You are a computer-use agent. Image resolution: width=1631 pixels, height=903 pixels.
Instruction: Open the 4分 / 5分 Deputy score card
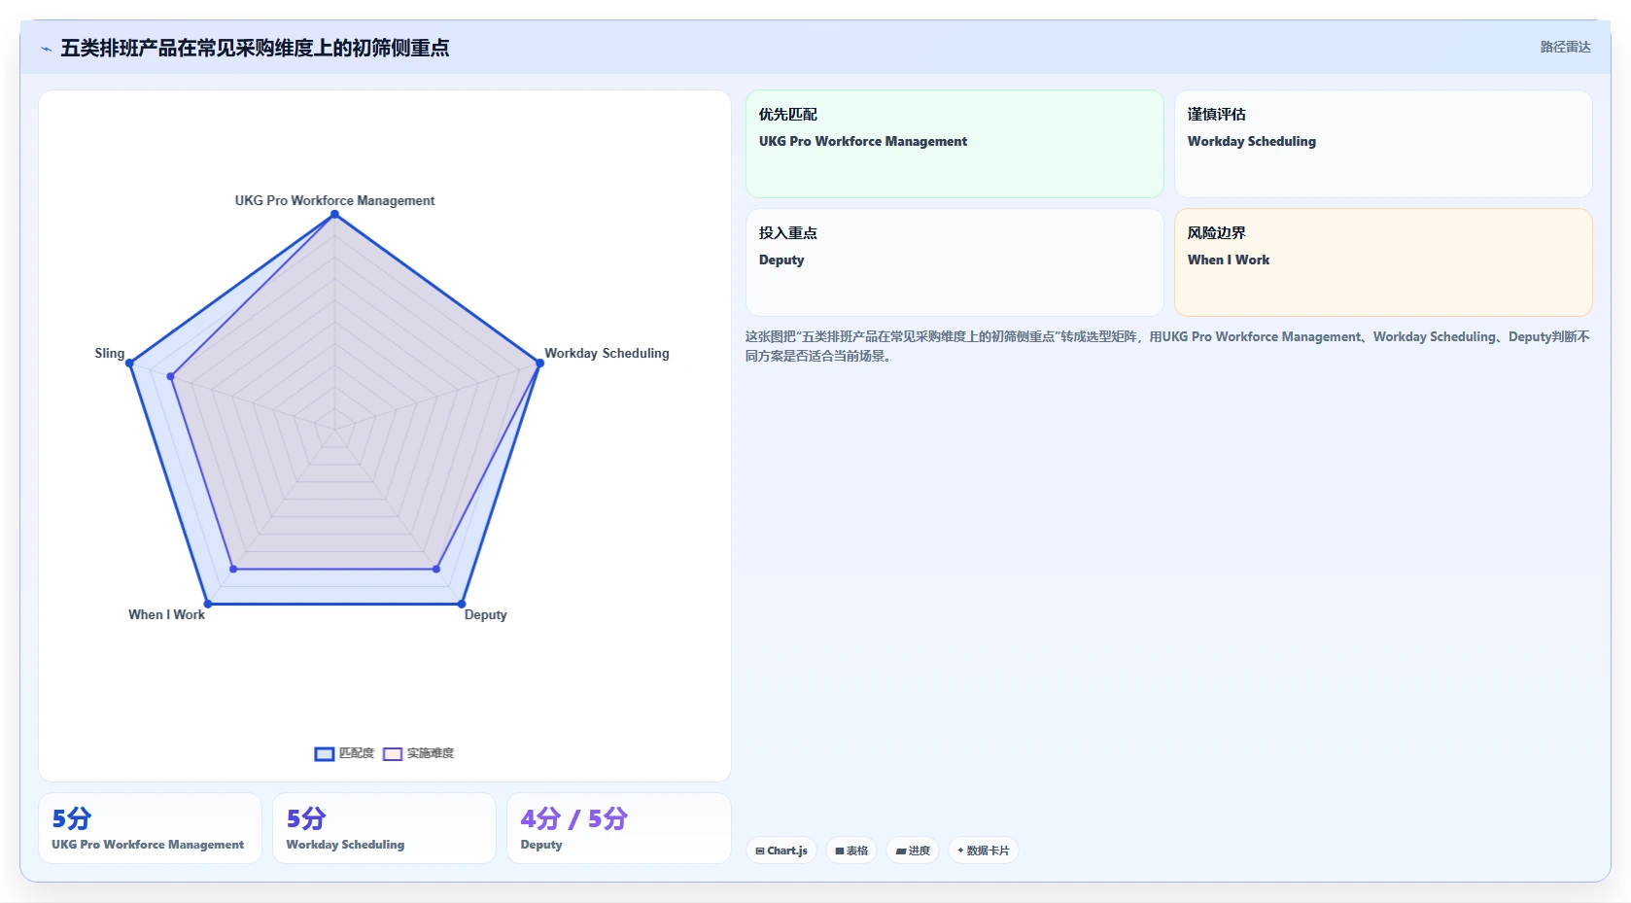618,828
